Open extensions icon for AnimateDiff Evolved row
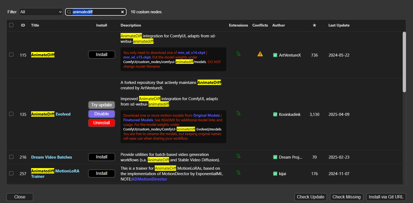 [238, 113]
